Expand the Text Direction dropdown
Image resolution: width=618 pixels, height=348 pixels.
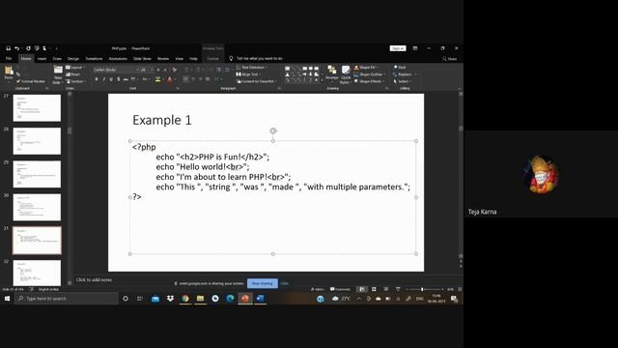[x=252, y=68]
